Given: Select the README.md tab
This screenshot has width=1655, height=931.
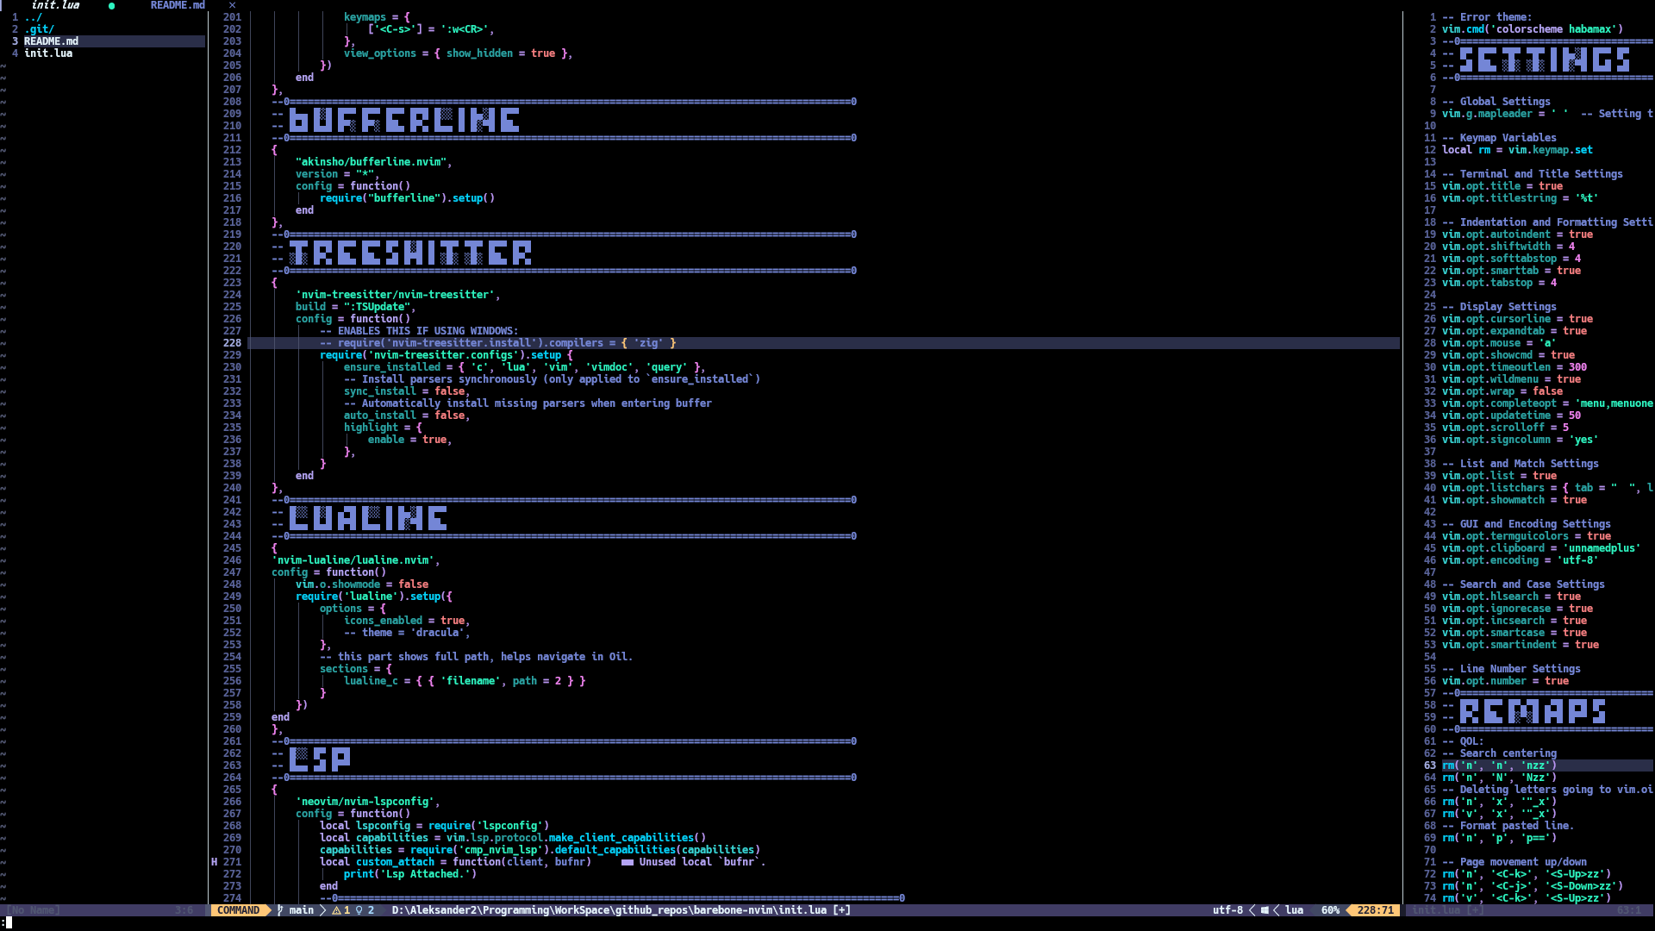Looking at the screenshot, I should coord(178,5).
